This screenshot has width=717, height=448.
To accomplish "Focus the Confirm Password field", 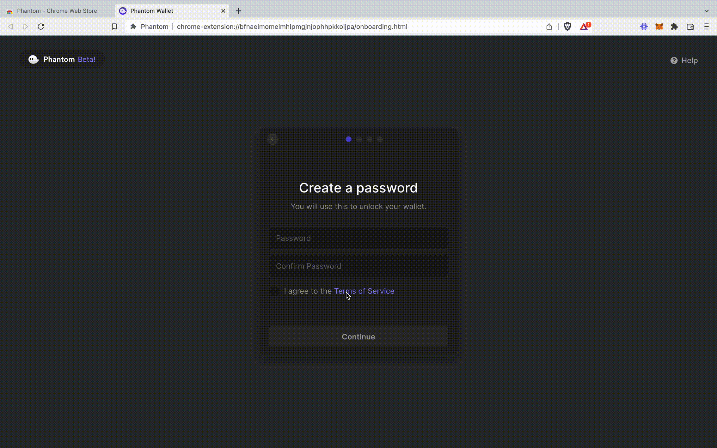I will click(x=358, y=266).
